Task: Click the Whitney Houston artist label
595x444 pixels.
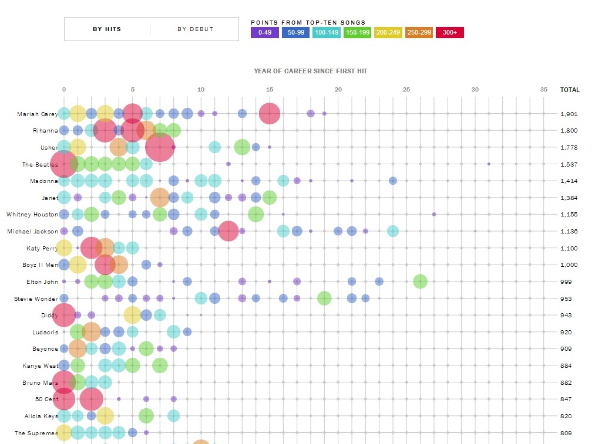Action: (32, 215)
